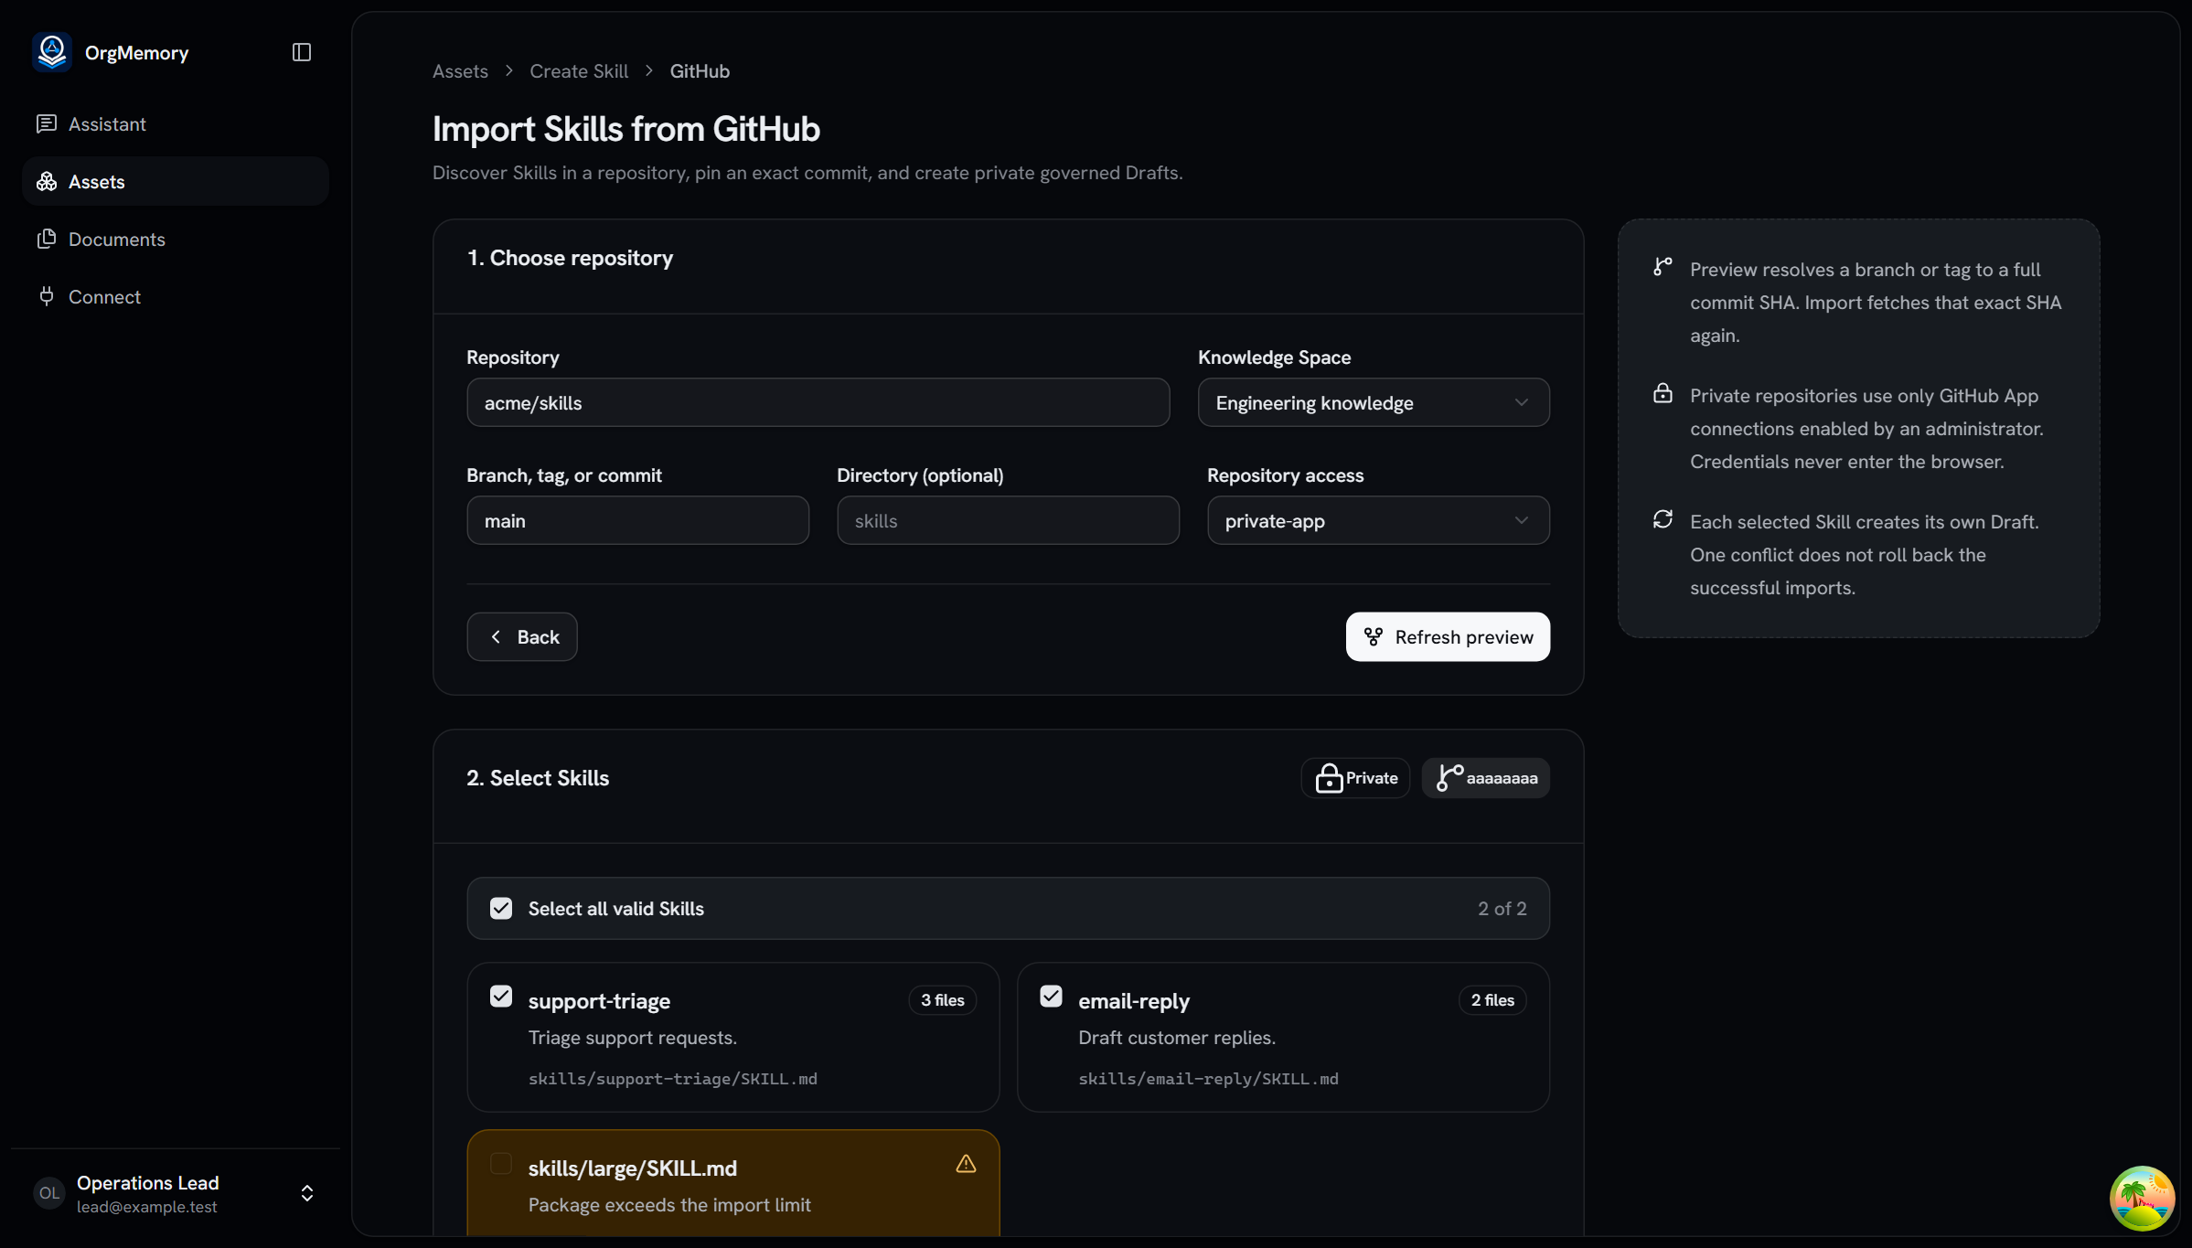The width and height of the screenshot is (2192, 1248).
Task: Click the lock icon in info panel
Action: (1663, 393)
